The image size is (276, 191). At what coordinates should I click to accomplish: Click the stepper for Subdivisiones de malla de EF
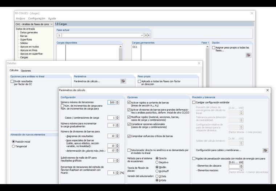tap(117, 160)
